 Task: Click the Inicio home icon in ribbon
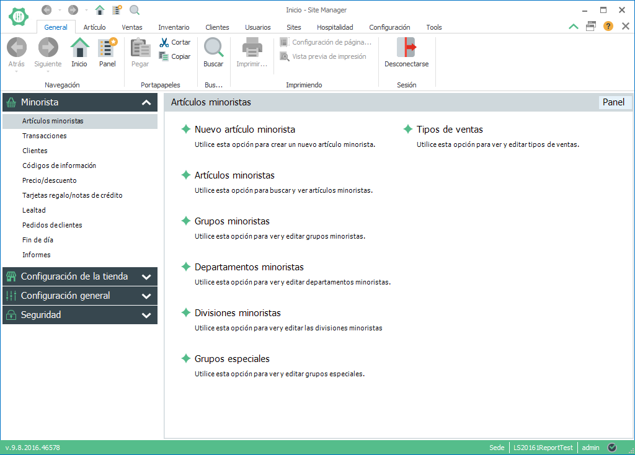(x=79, y=48)
